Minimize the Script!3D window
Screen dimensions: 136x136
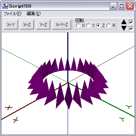[113, 6]
